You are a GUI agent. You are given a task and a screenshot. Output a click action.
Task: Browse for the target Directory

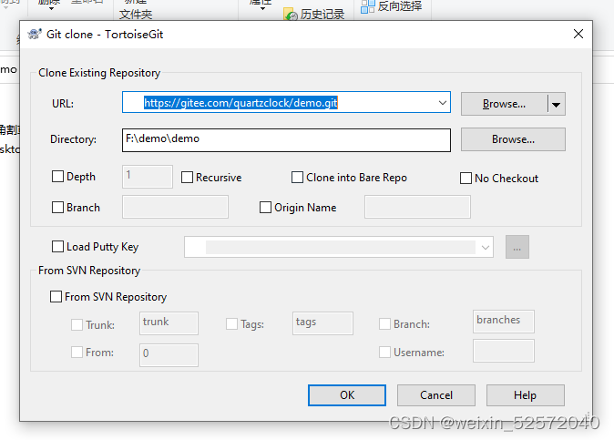click(513, 139)
